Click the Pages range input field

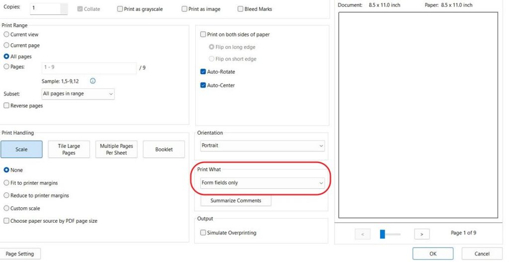coord(89,67)
